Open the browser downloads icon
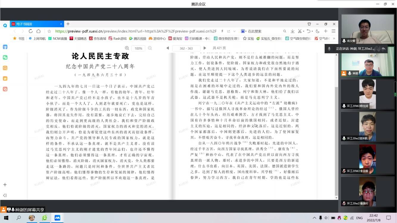Image resolution: width=397 pixels, height=223 pixels. tap(292, 31)
